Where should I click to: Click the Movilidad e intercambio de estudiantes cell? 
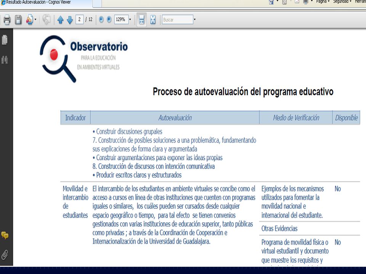click(75, 202)
